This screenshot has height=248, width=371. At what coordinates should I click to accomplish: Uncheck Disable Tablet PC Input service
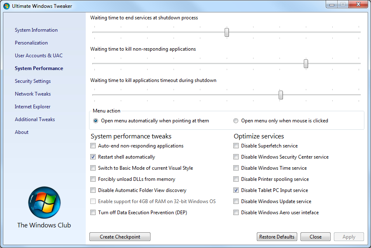point(236,190)
